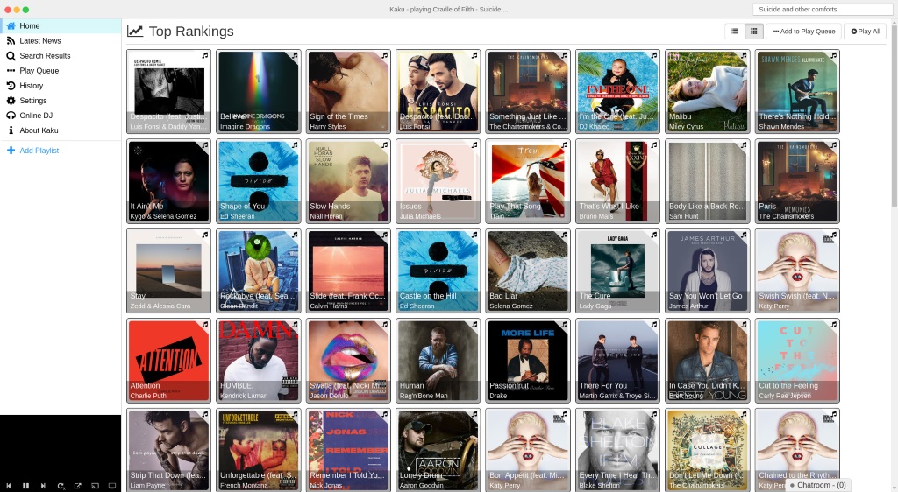Select Passionfruit by Drake

click(x=528, y=361)
